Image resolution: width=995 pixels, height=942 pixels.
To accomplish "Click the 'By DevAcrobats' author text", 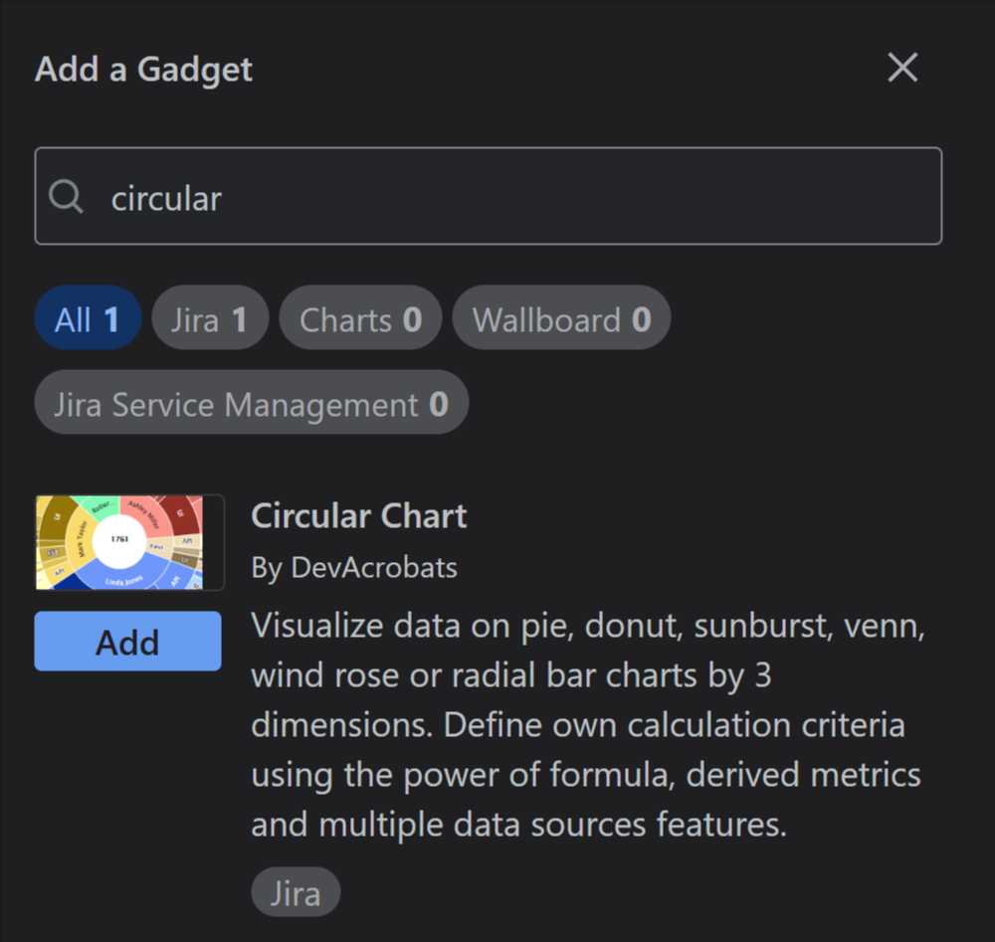I will coord(354,567).
